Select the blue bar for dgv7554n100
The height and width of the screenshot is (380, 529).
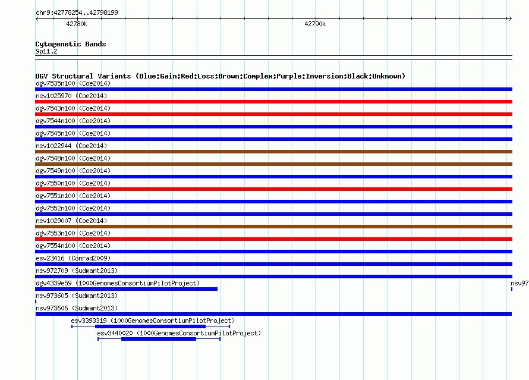273,252
